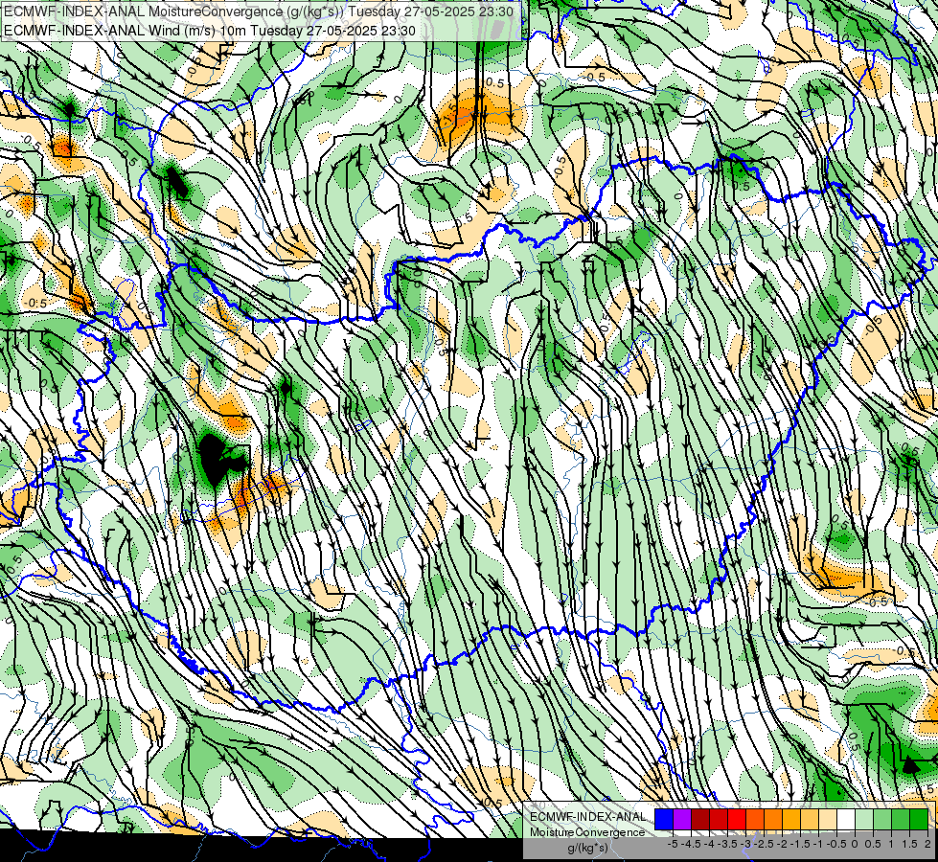This screenshot has width=938, height=862.
Task: Click the '-4.5' legend scale value
Action: 691,844
